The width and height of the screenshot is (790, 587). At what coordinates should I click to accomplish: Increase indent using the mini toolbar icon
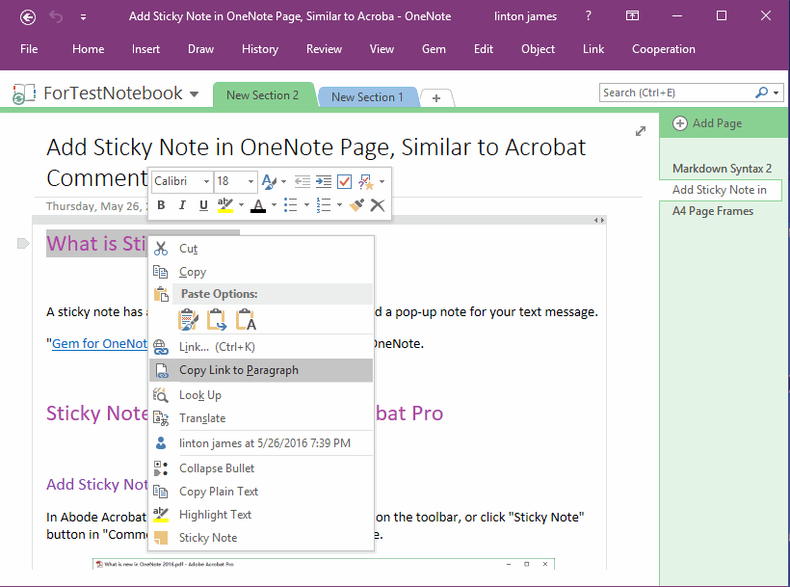pos(324,181)
